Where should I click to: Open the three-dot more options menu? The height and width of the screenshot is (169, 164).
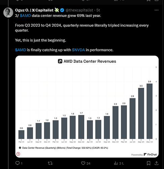pos(157,10)
